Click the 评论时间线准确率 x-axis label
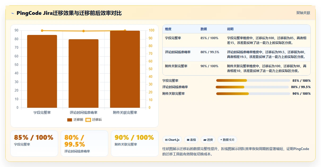 point(84,112)
